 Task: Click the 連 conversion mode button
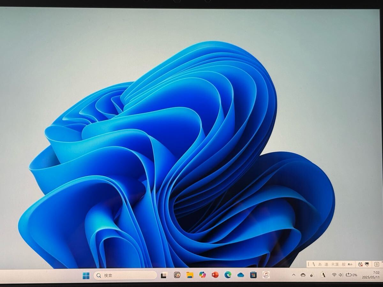point(326,264)
